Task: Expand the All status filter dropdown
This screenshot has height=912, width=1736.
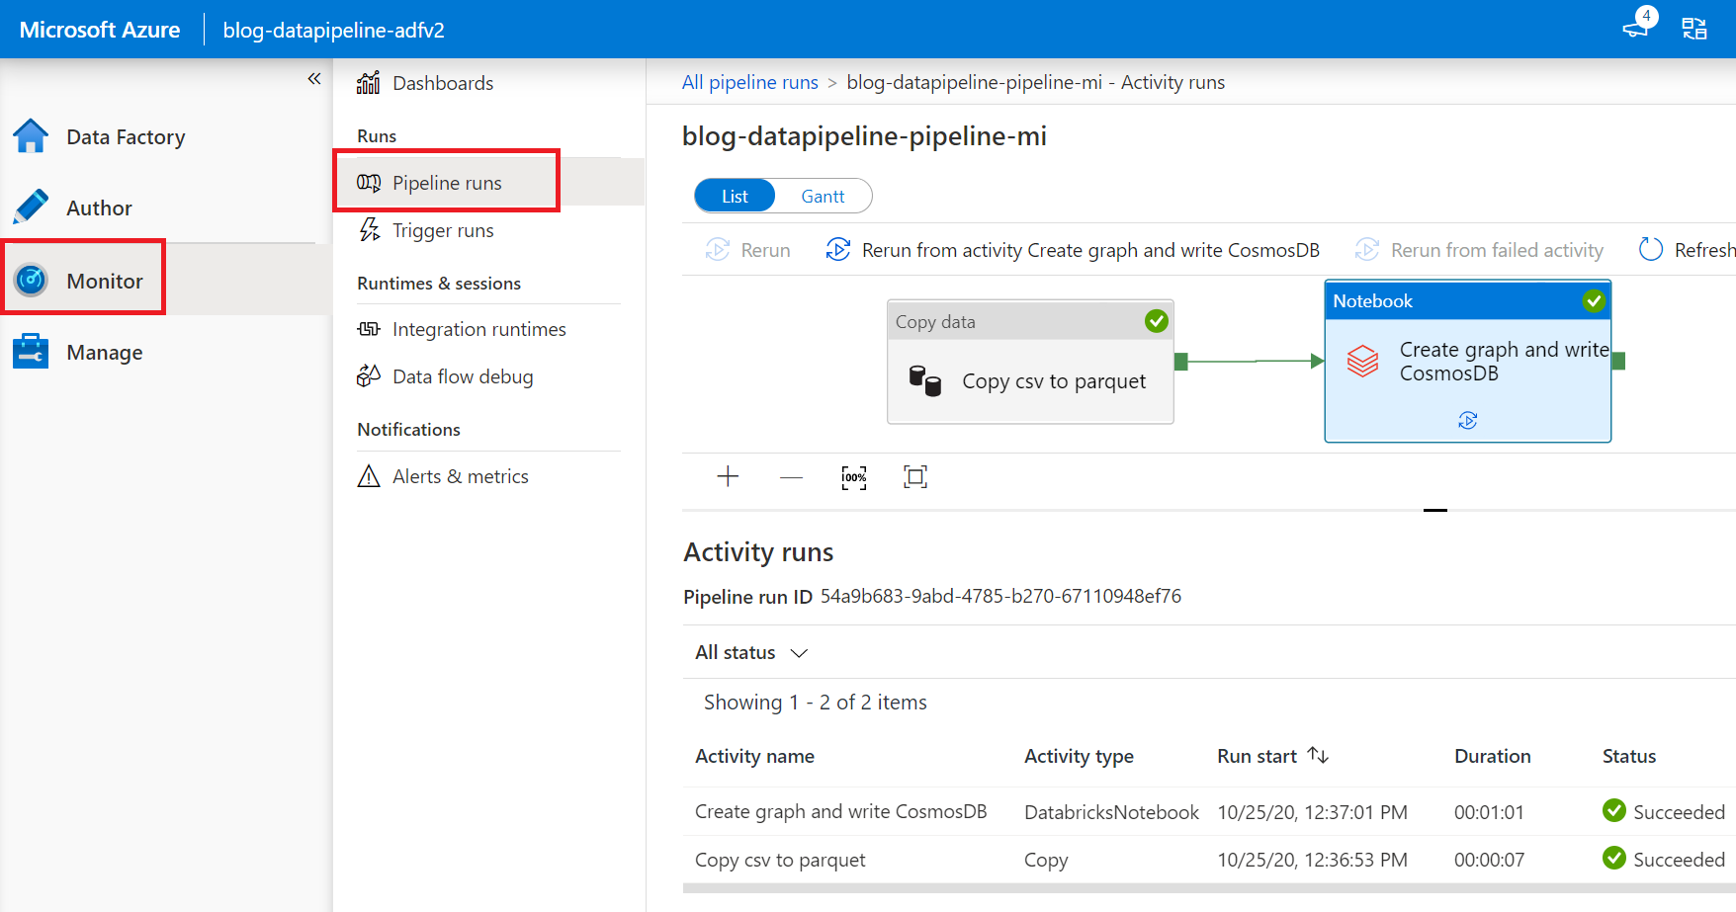Action: tap(751, 653)
